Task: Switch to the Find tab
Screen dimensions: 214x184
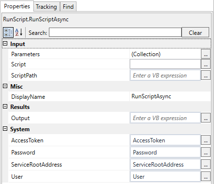Action: point(68,7)
